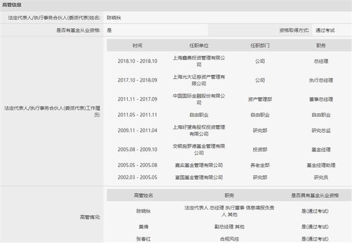Click 上海鑫善投资管理有限公司 company entry
Viewport: 352px width, 243px height.
coord(199,60)
